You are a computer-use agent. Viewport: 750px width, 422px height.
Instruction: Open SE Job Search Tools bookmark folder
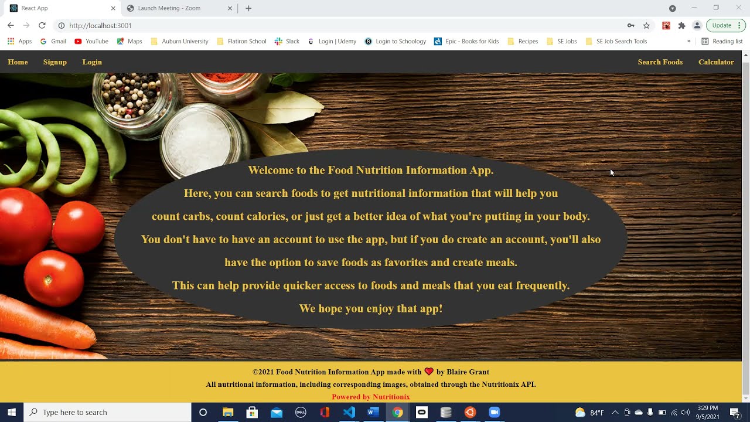point(616,41)
